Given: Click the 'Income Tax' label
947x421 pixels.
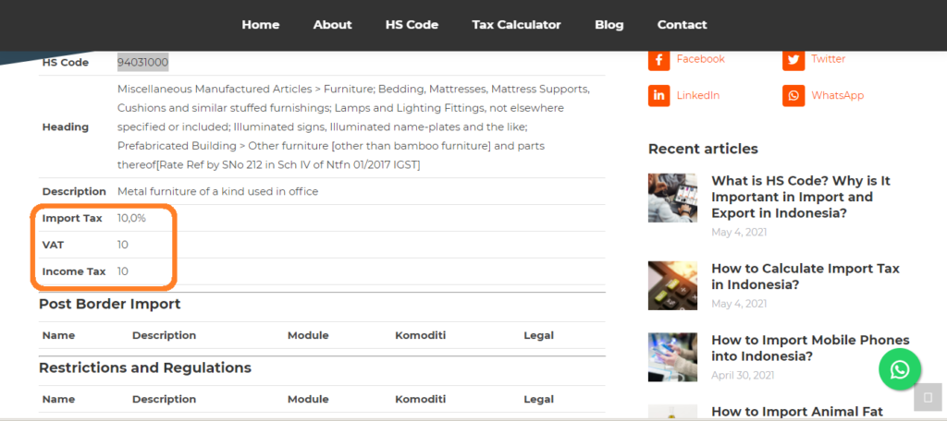Looking at the screenshot, I should (x=74, y=271).
